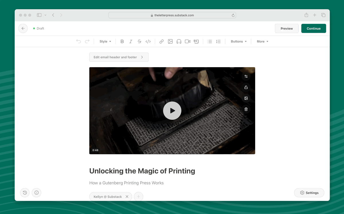This screenshot has height=214, width=344.
Task: Open video settings sliders icon
Action: [246, 76]
